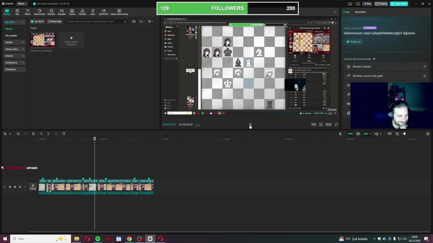433x243 pixels.
Task: Delete left of playhead with trim-left tool
Action: point(41,134)
